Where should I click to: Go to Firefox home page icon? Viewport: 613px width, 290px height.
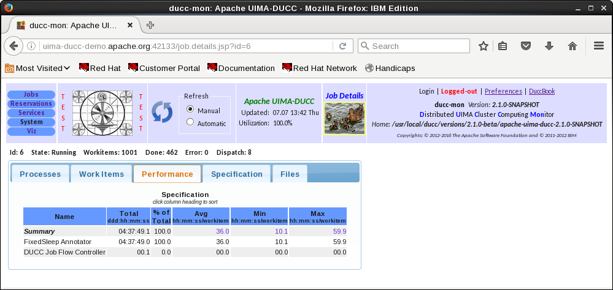(572, 46)
